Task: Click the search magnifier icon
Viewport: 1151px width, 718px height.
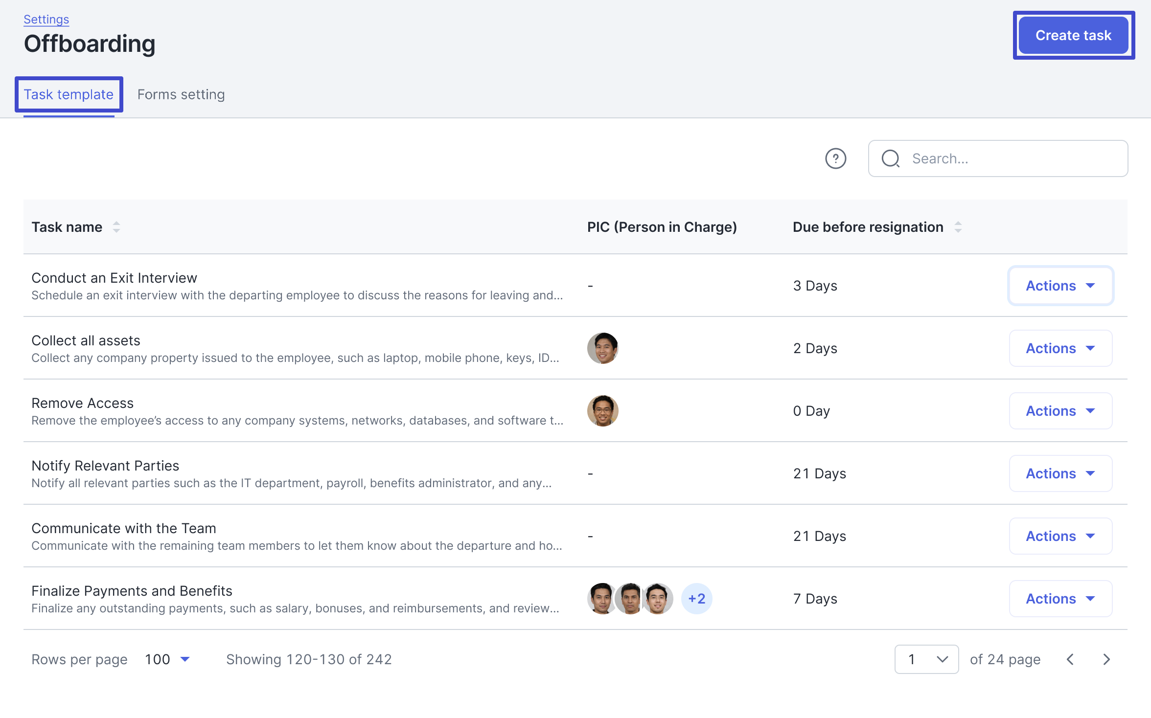Action: (891, 158)
